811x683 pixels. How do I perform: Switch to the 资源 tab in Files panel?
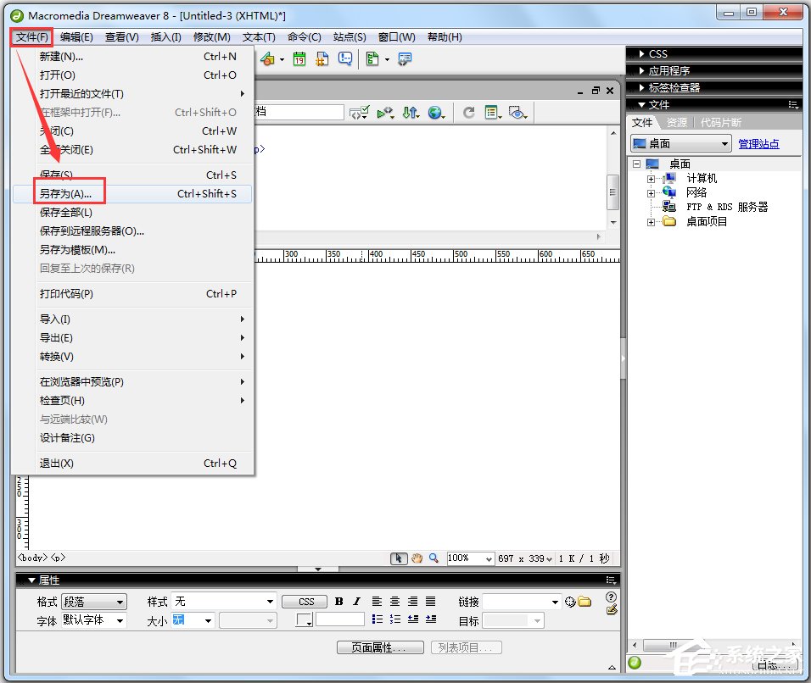click(x=676, y=122)
